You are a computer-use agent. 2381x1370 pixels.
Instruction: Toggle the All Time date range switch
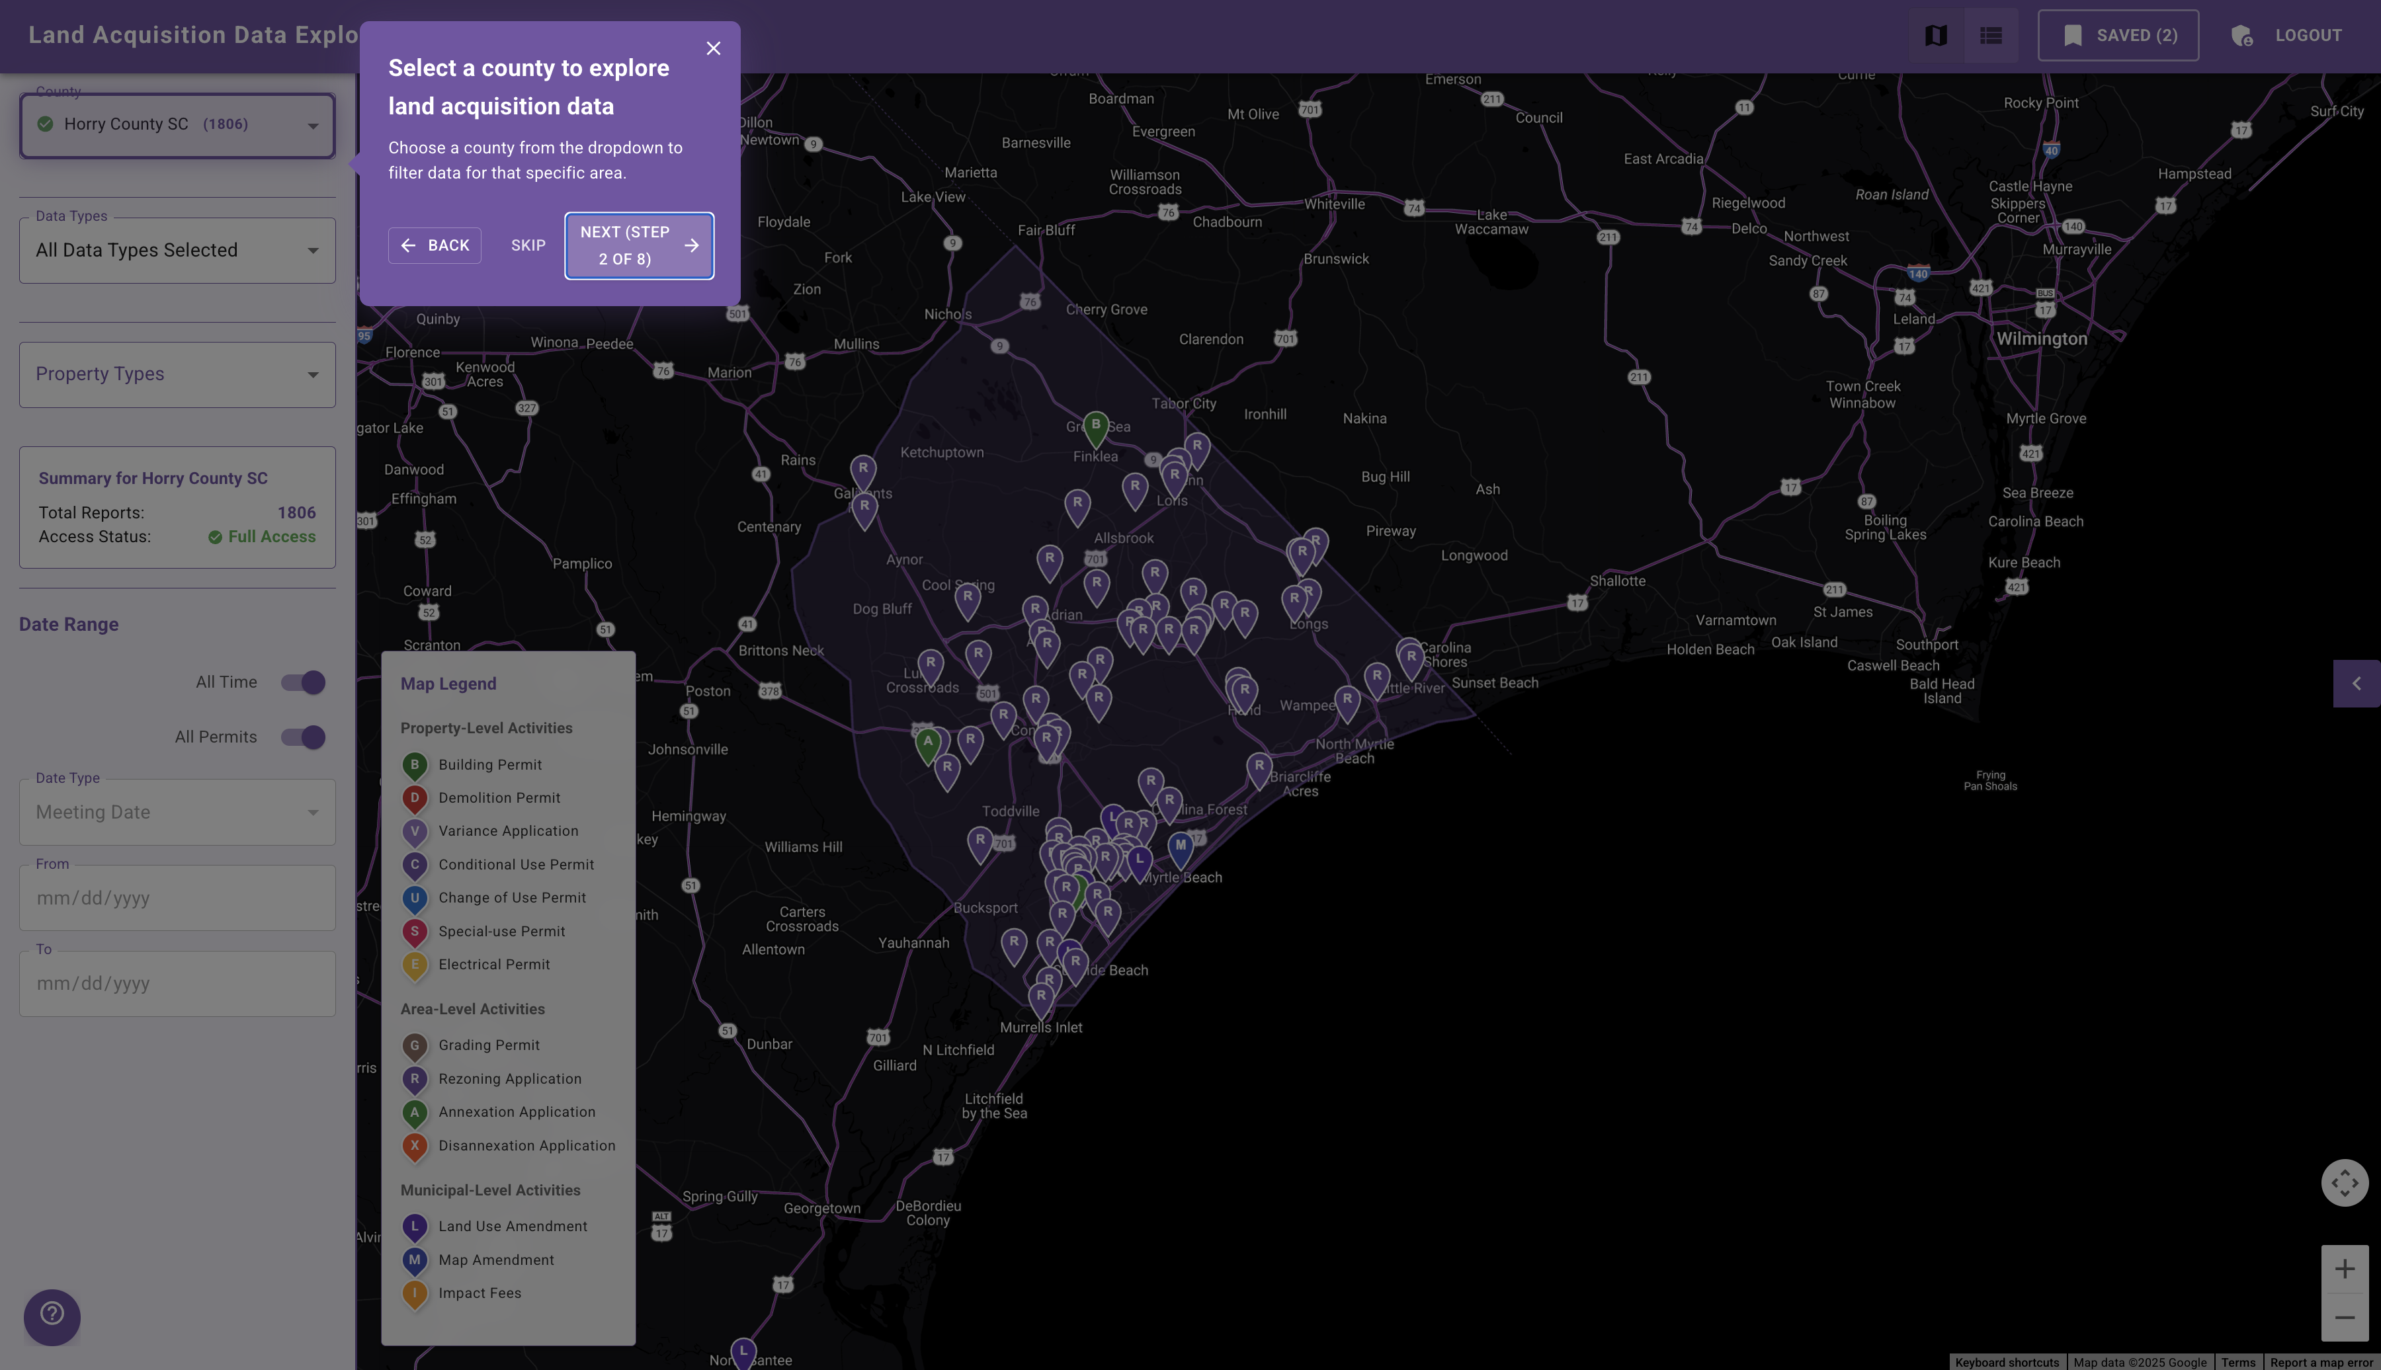(x=301, y=681)
